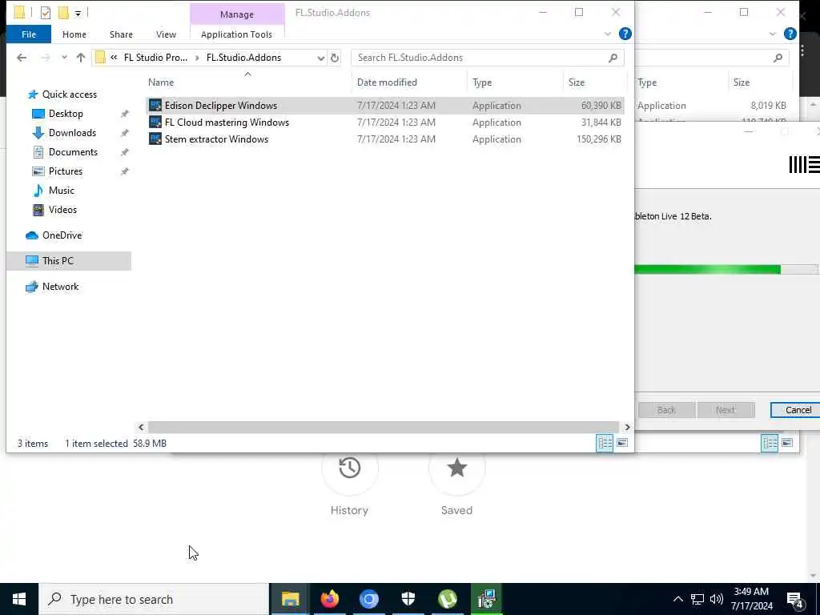
Task: Open Pictures in navigation pane
Action: 66,171
